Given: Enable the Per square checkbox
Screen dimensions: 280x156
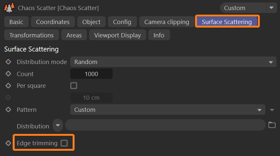Looking at the screenshot, I should point(74,86).
